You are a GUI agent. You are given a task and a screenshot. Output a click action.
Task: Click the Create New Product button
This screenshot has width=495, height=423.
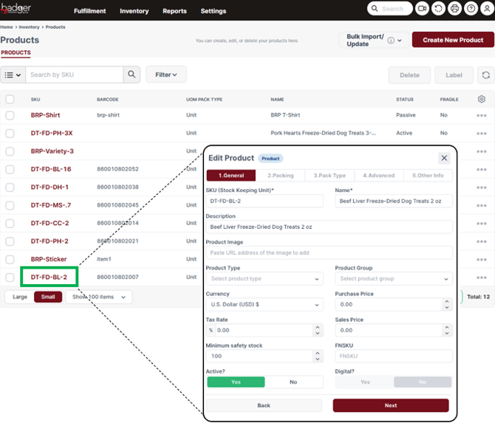tap(453, 40)
